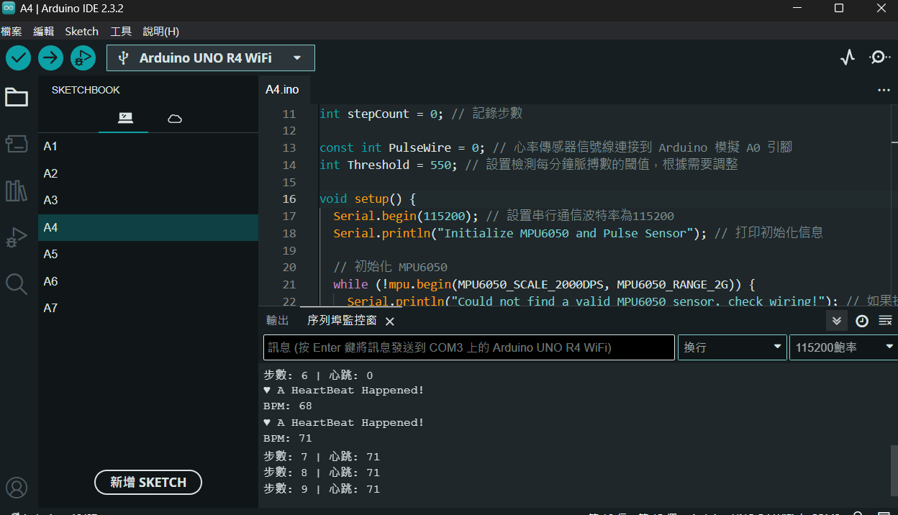The height and width of the screenshot is (515, 898).
Task: Upload the sketch with the arrow button
Action: (50, 58)
